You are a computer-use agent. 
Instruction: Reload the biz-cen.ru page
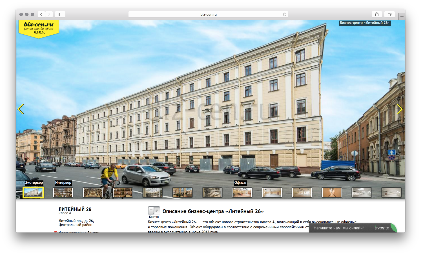[285, 14]
